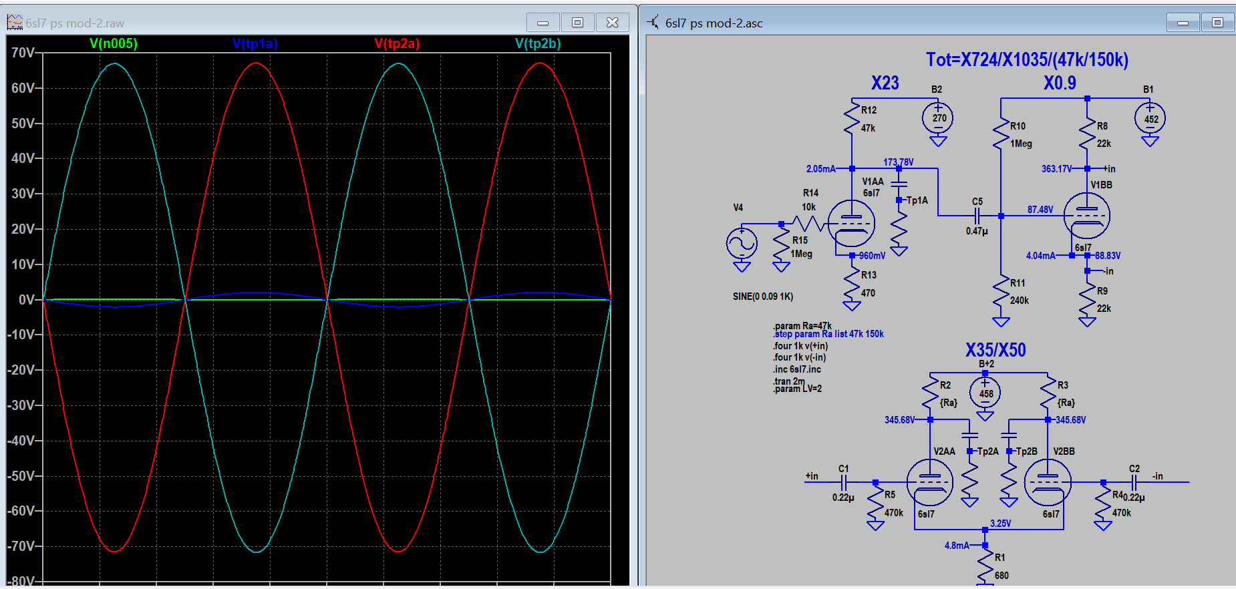The height and width of the screenshot is (589, 1236).
Task: Click the .param Ra=47k directive
Action: coord(802,326)
